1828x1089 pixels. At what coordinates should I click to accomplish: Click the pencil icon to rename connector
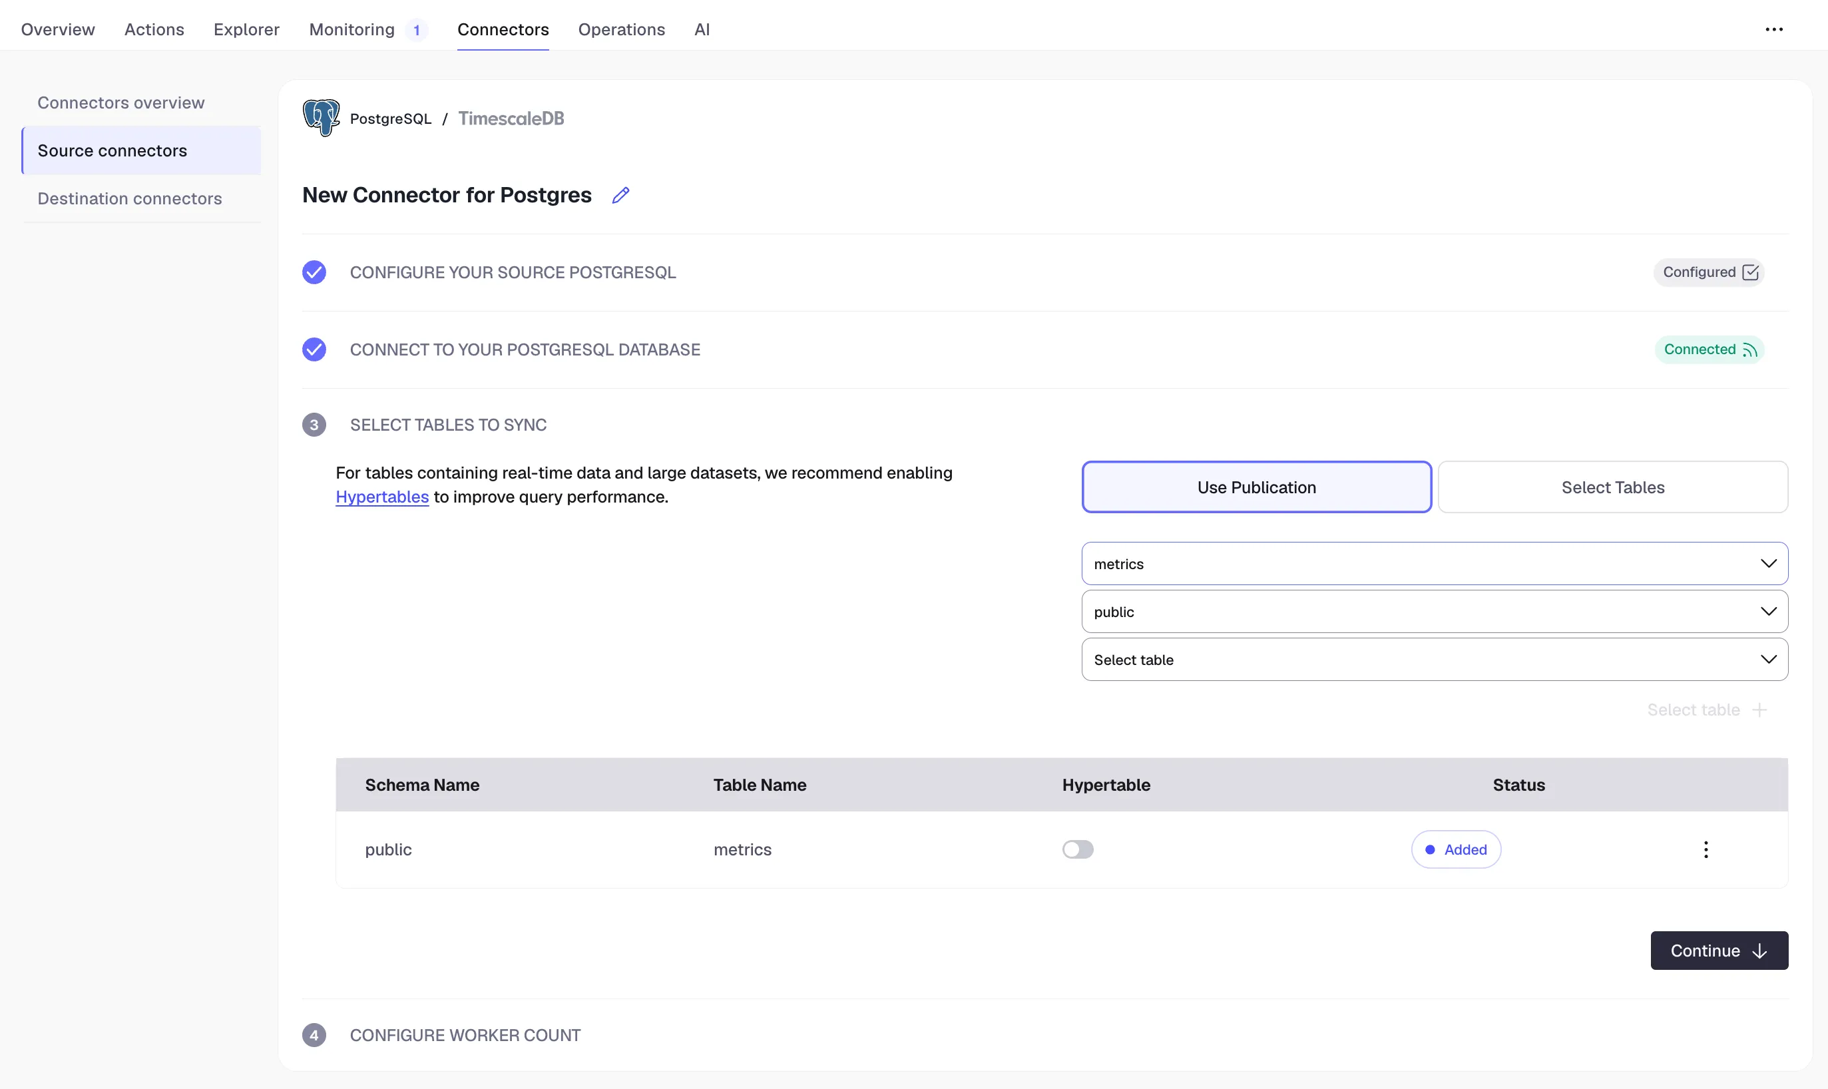621,195
